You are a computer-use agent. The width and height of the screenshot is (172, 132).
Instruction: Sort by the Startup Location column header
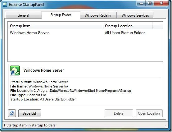point(128,26)
